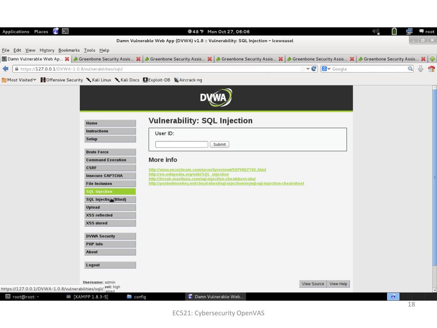Expand the Most Visited bookmarks dropdown
The width and height of the screenshot is (437, 328).
click(19, 80)
